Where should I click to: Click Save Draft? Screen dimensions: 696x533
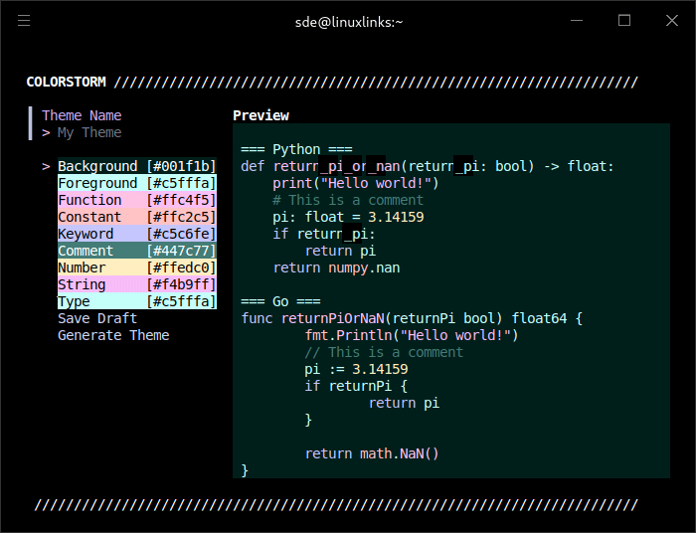[x=97, y=318]
